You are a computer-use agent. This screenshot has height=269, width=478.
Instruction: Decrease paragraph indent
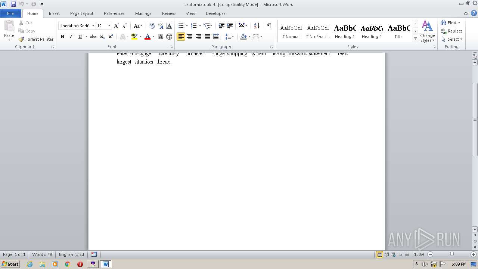point(221,26)
